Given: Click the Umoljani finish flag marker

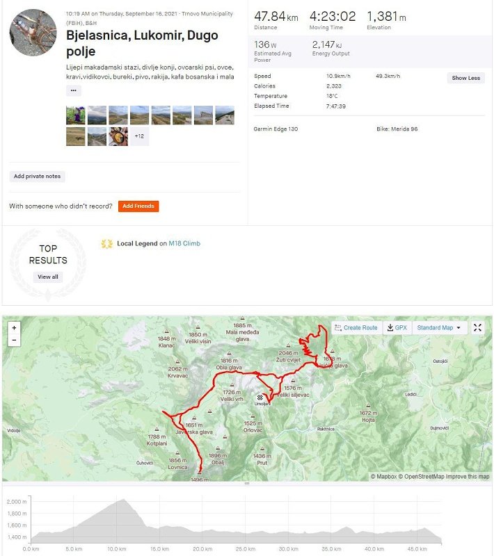Looking at the screenshot, I should click(x=260, y=398).
